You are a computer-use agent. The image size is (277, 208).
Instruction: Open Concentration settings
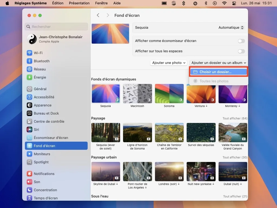[x=56, y=190]
